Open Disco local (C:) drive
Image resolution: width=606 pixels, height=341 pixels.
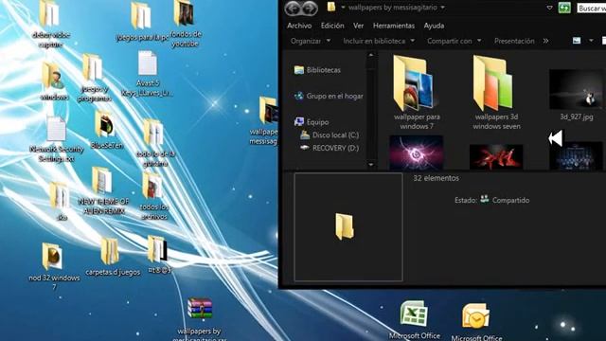[x=330, y=135]
